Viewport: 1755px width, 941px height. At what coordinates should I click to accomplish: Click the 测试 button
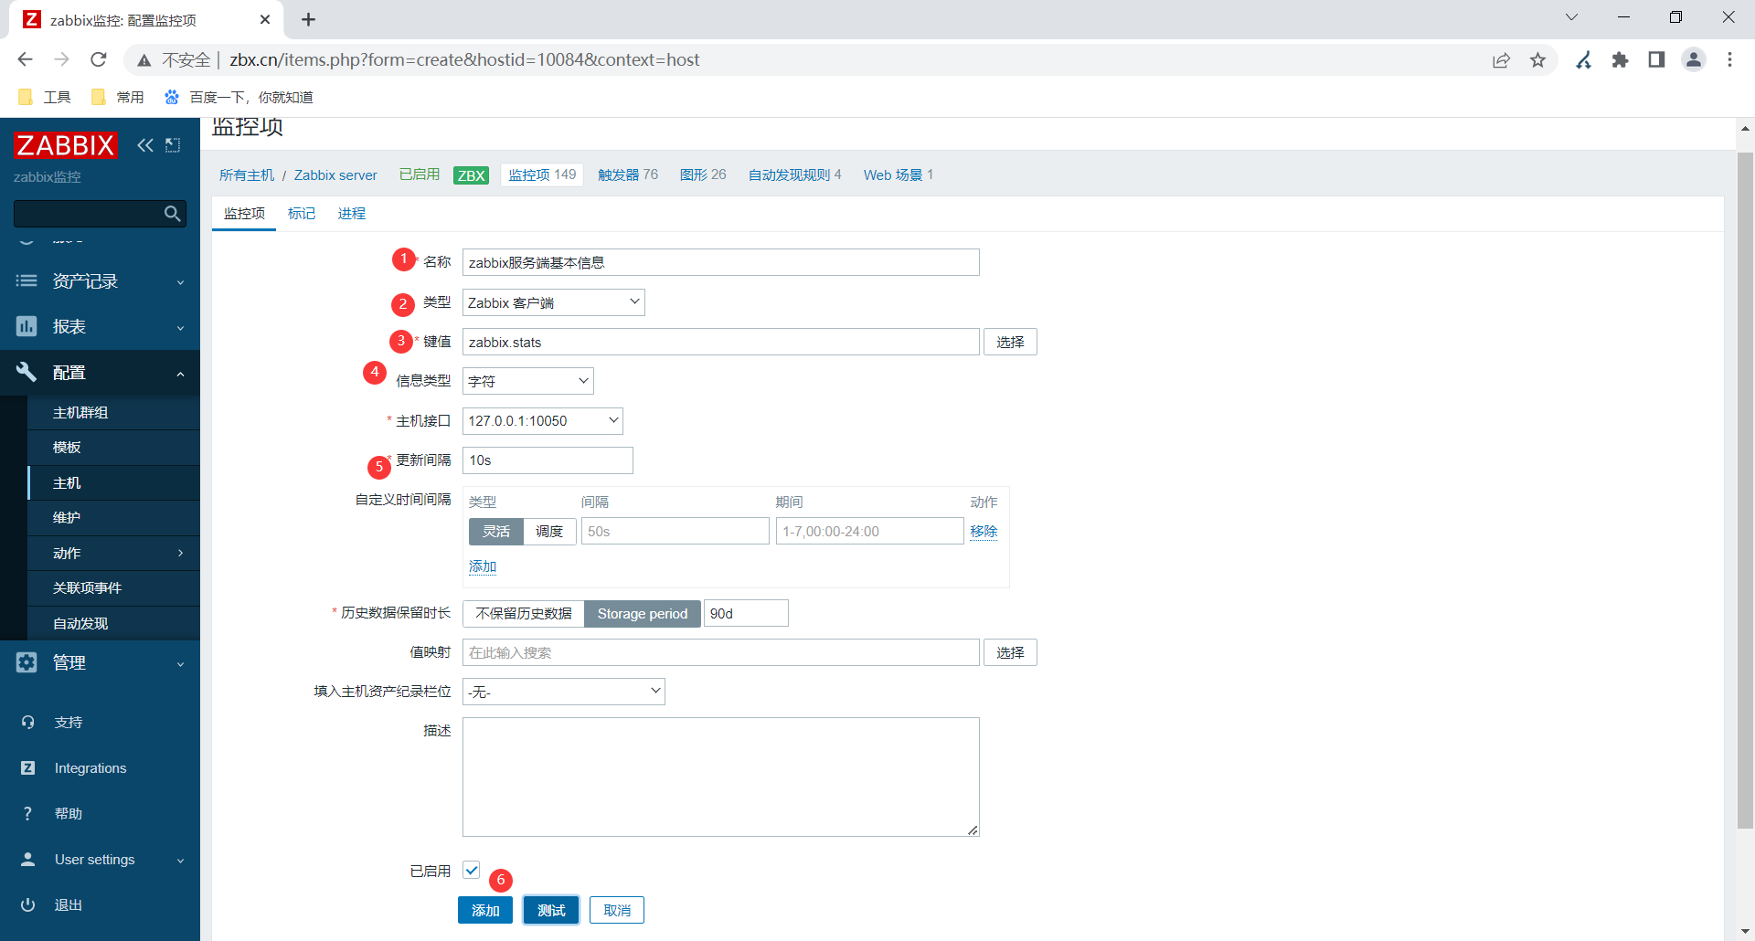coord(551,910)
